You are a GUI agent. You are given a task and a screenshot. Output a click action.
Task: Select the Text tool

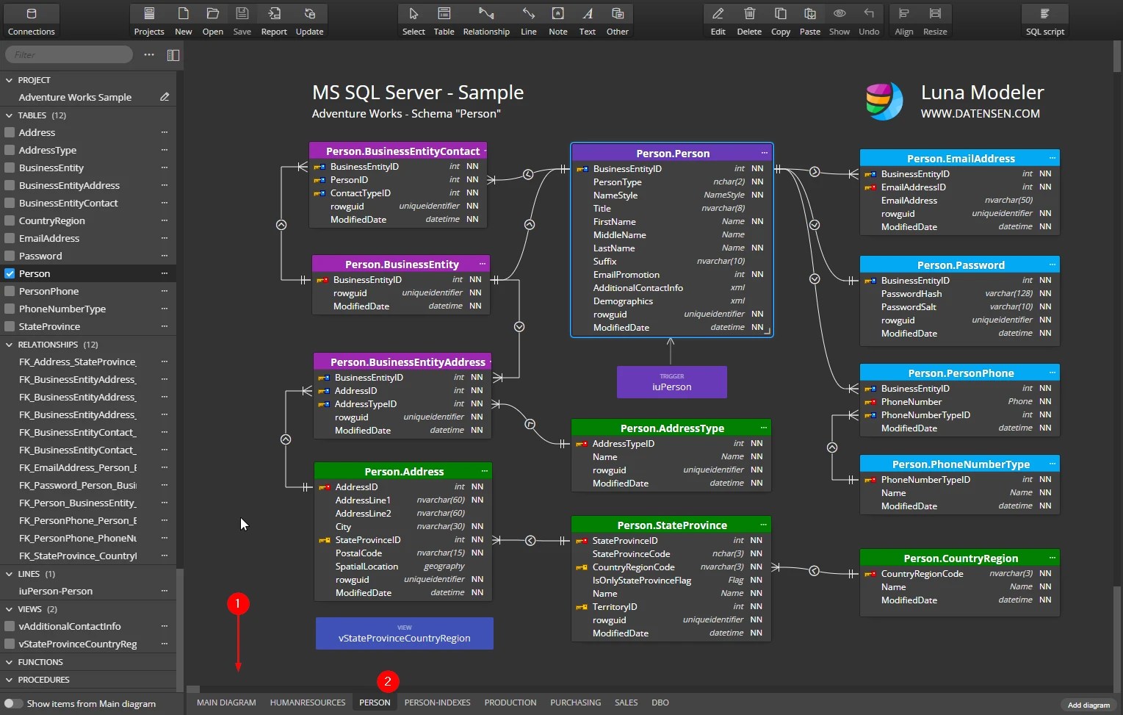(587, 20)
